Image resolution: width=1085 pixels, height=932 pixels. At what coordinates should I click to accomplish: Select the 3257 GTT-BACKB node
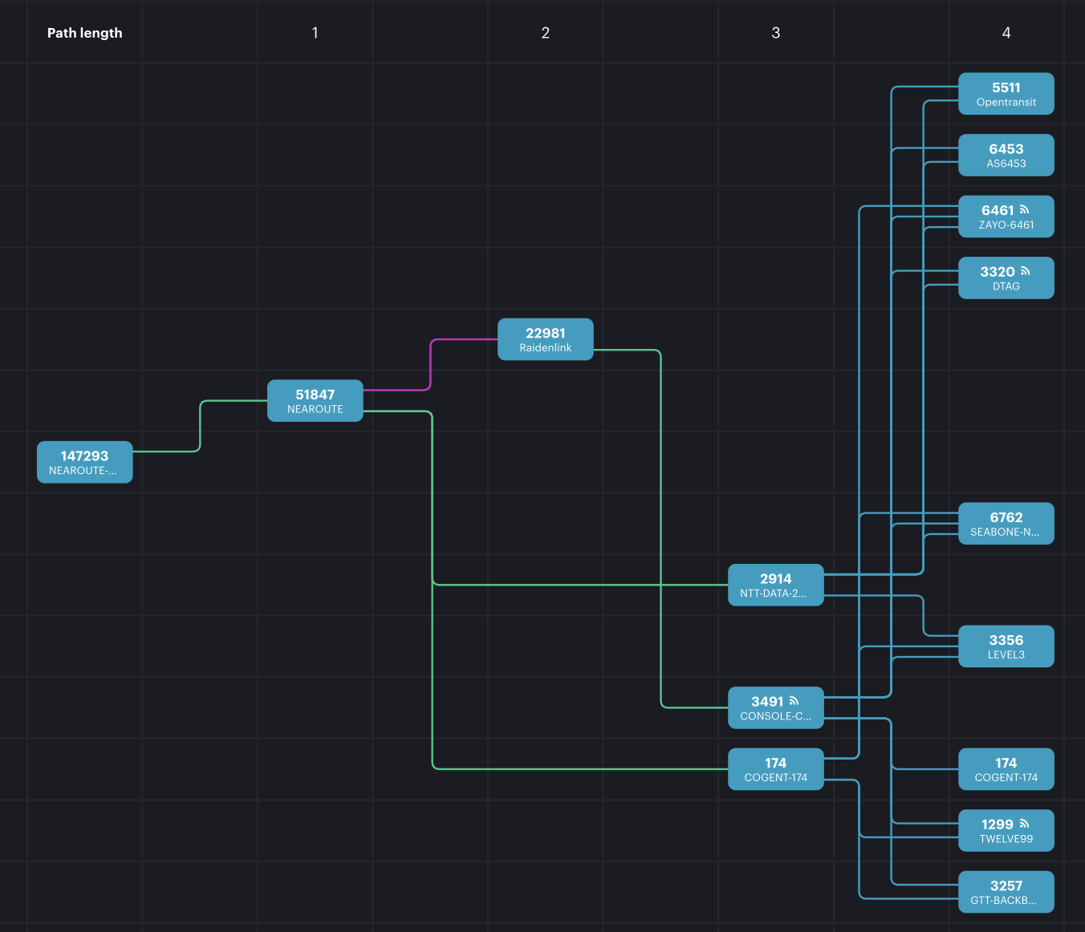pos(1006,892)
